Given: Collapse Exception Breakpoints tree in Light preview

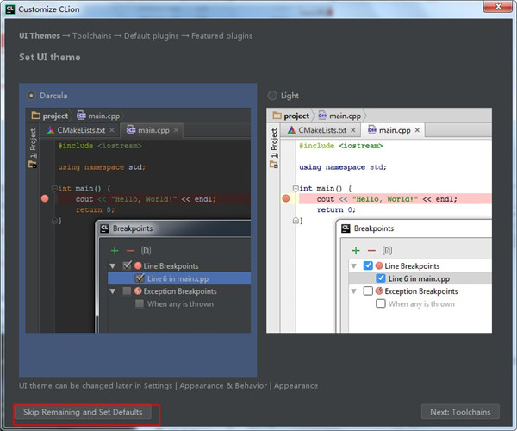Looking at the screenshot, I should (353, 291).
